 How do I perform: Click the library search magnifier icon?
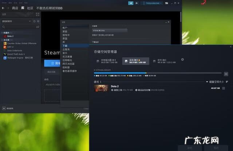pyautogui.click(x=4, y=27)
